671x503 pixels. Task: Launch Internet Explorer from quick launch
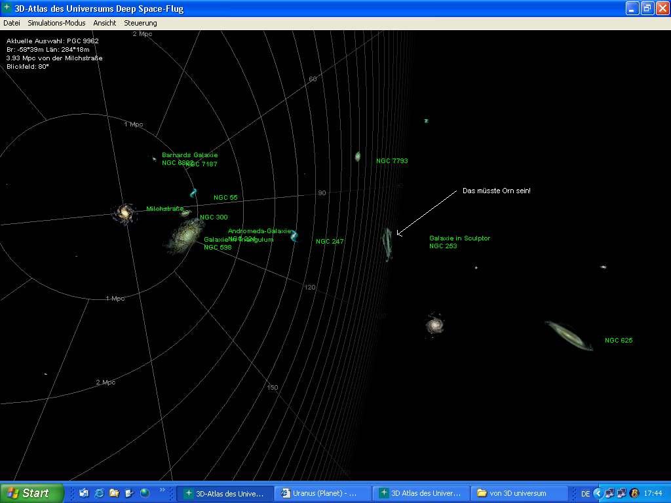99,493
